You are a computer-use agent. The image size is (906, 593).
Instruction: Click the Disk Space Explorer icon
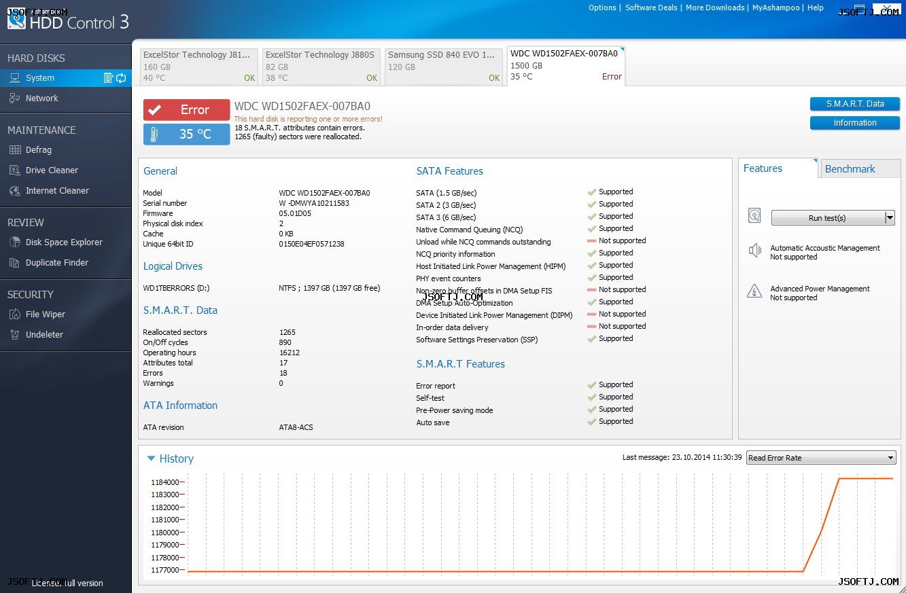(14, 242)
